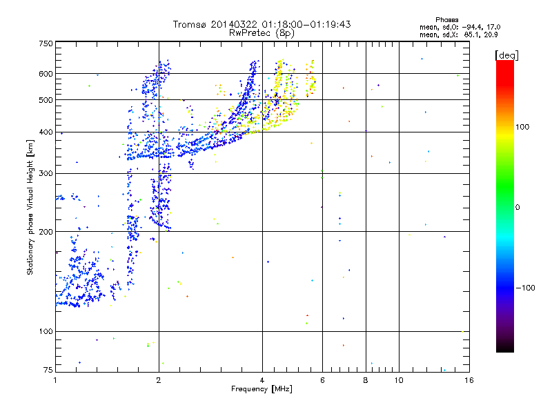
Task: Click the phase colorbar gradient
Action: click(x=505, y=206)
